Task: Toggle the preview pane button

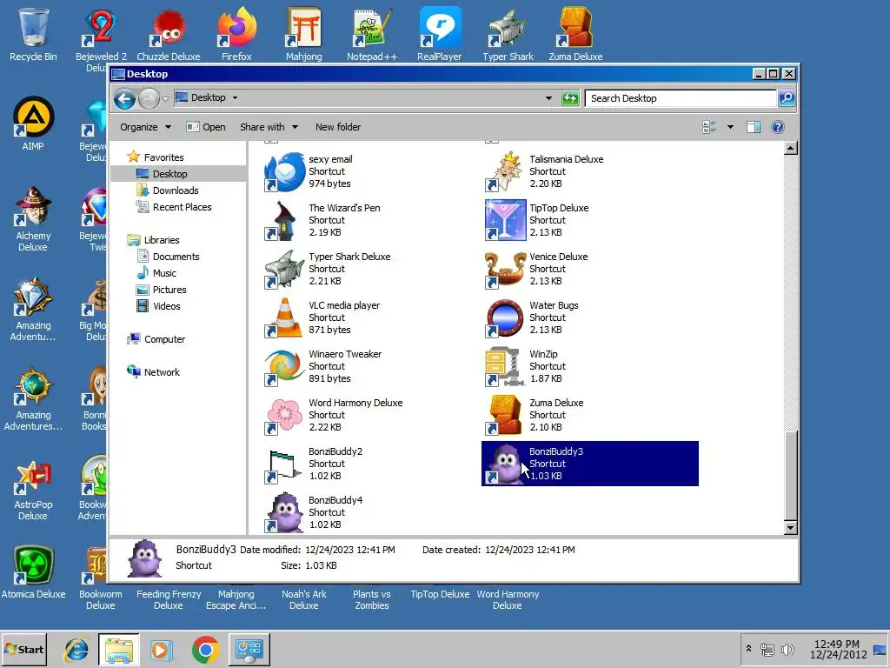Action: [754, 127]
